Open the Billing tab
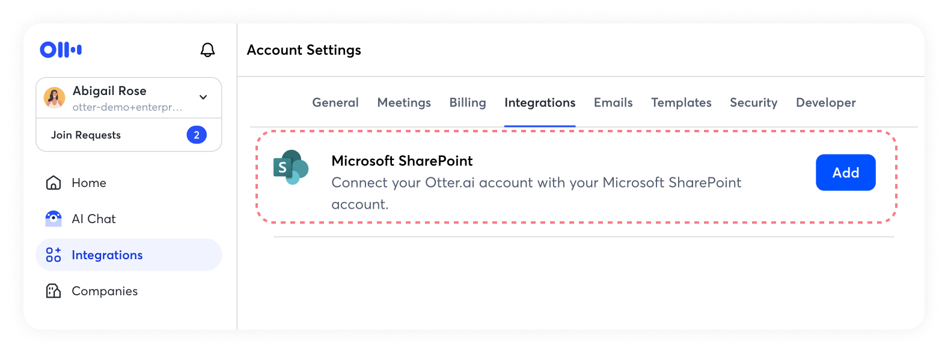948x353 pixels. click(x=468, y=103)
